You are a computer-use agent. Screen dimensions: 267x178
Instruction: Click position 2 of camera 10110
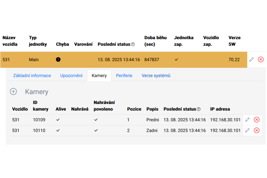pos(129,131)
